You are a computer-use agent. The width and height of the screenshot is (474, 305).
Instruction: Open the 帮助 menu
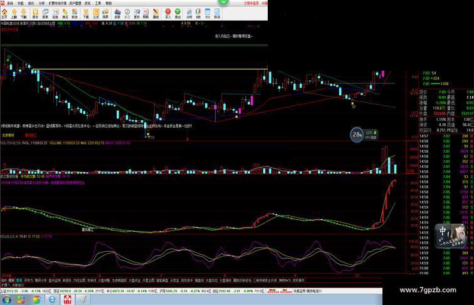(108, 3)
